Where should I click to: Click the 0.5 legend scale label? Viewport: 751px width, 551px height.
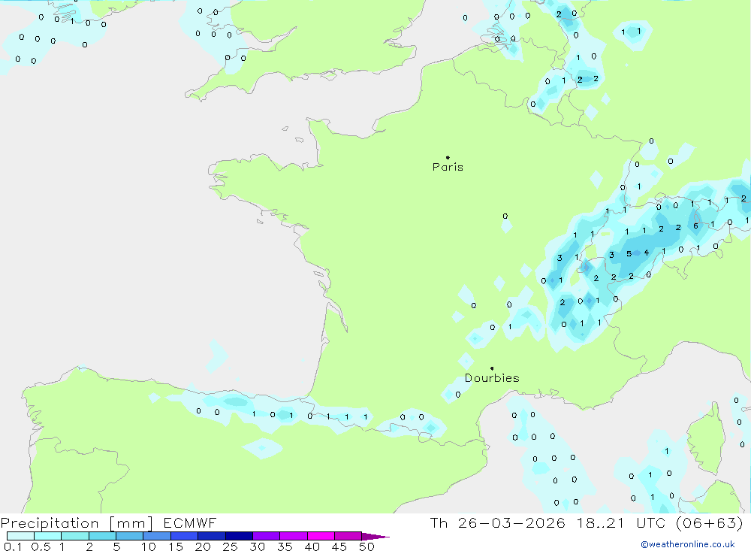[x=41, y=546]
